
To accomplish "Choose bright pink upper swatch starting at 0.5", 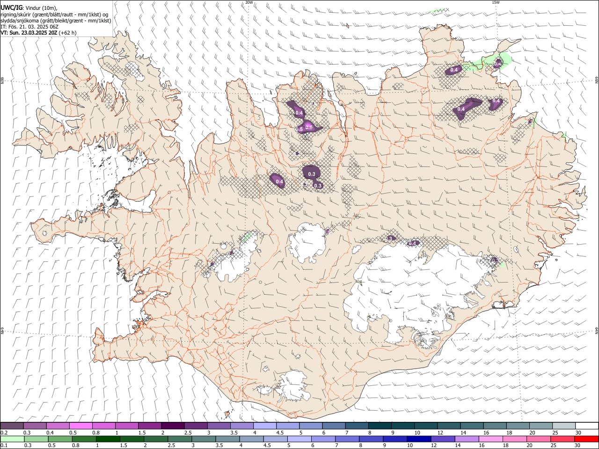I will [81, 426].
